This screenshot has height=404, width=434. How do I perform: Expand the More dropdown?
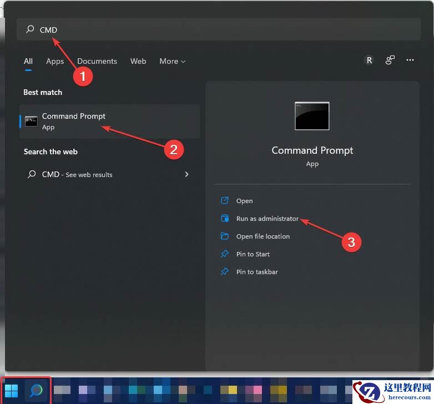click(x=172, y=61)
